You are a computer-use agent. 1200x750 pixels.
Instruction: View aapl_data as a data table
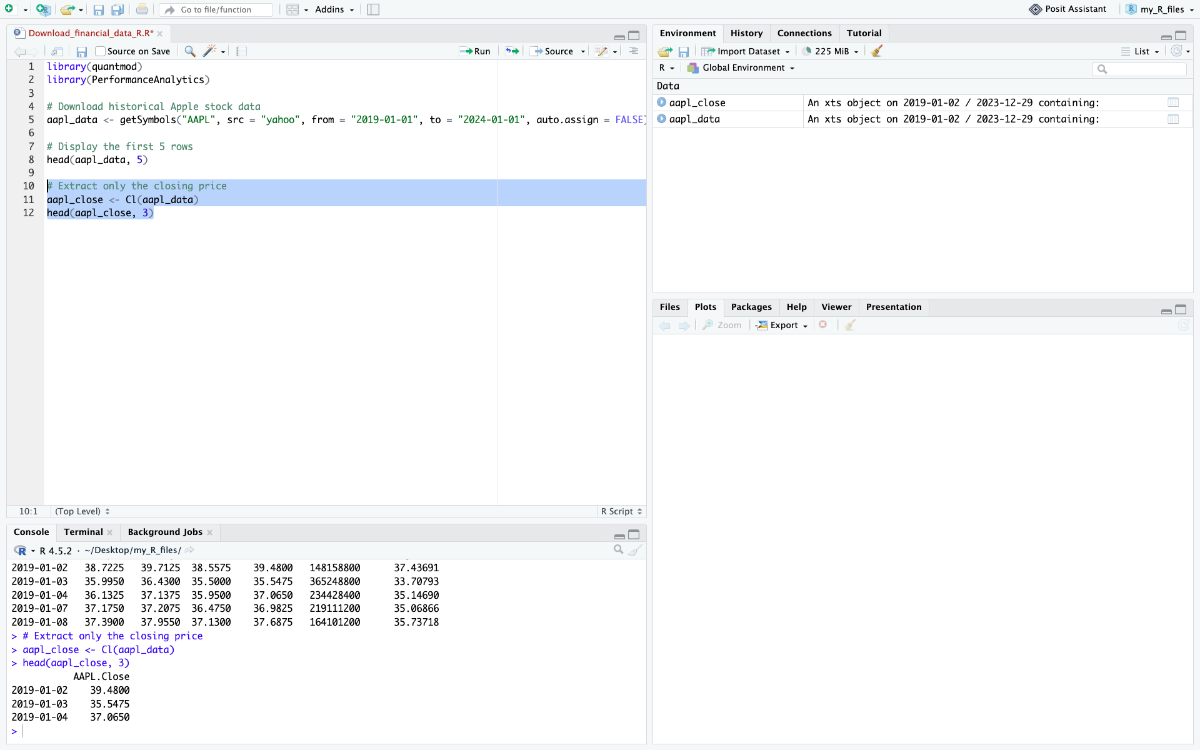[1173, 119]
